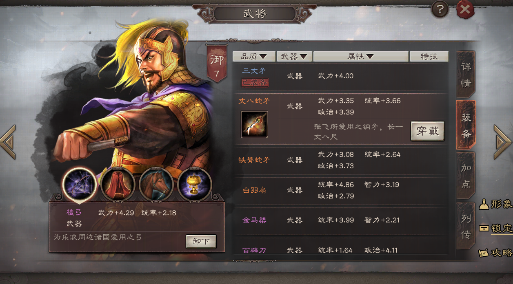
Task: Click the 卸下 unequip button
Action: click(x=201, y=241)
